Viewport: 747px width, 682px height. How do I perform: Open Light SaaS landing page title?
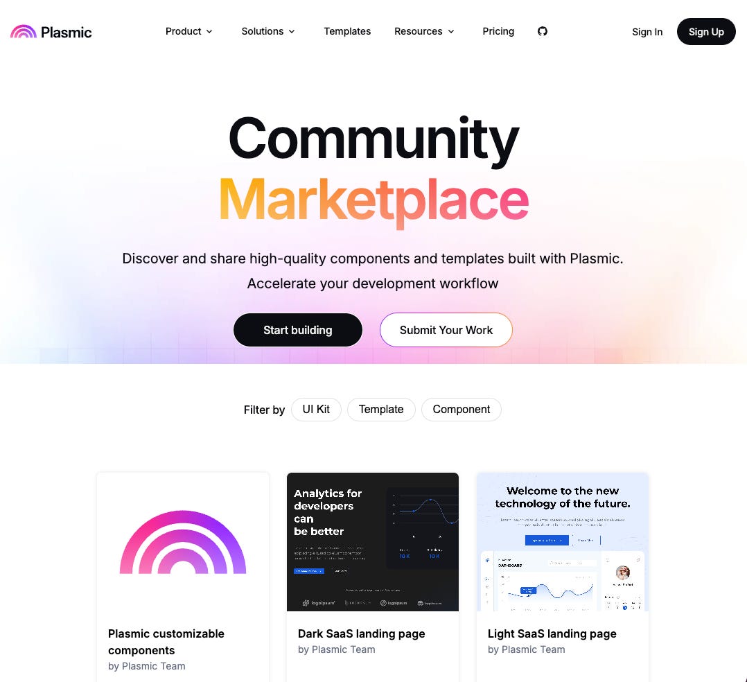point(552,633)
